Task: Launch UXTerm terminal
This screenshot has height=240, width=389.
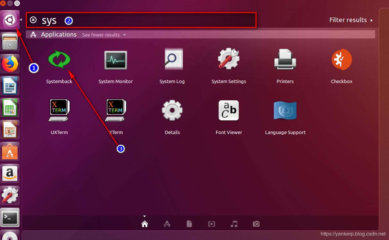Action: pos(59,110)
